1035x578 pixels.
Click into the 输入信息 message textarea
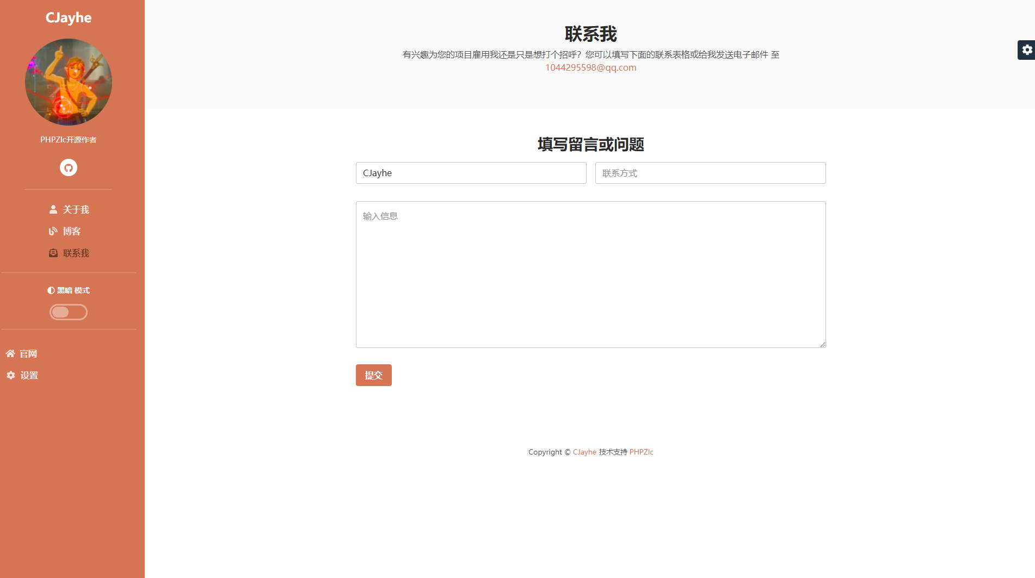point(590,275)
